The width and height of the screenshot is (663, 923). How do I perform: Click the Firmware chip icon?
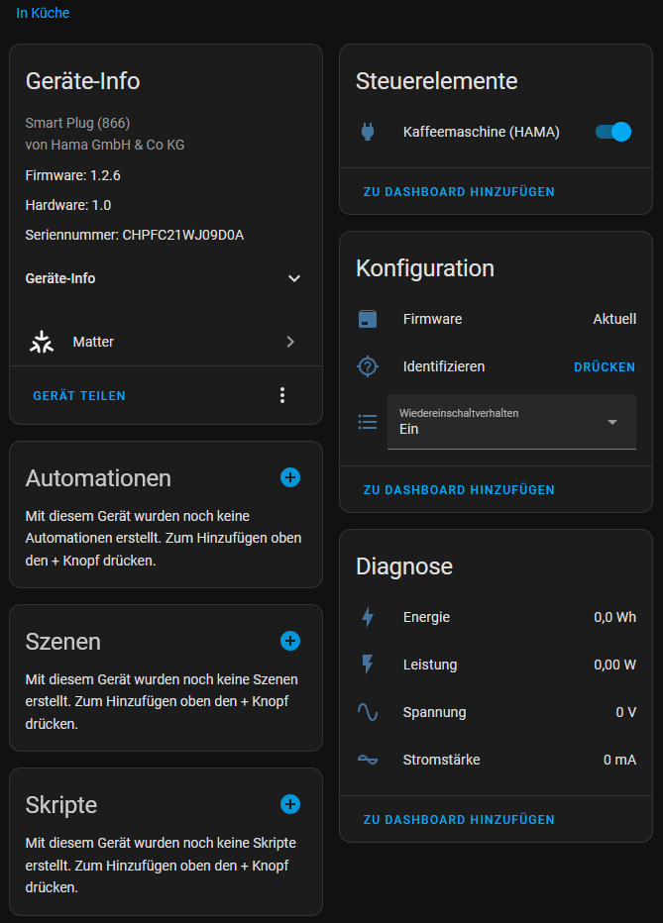pos(368,319)
